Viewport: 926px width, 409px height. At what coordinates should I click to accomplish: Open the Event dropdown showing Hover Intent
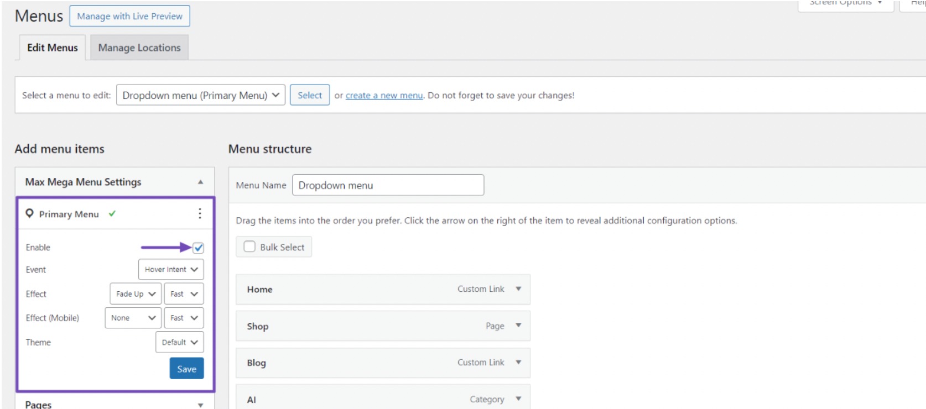[x=171, y=270]
